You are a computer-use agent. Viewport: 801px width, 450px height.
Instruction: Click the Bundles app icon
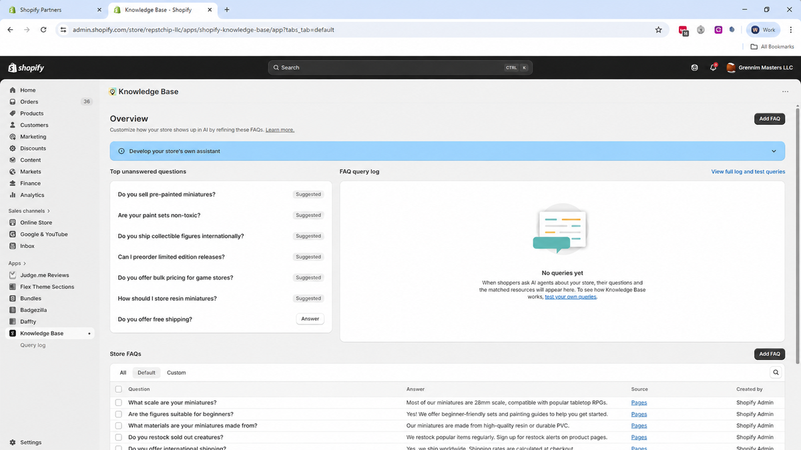click(13, 299)
